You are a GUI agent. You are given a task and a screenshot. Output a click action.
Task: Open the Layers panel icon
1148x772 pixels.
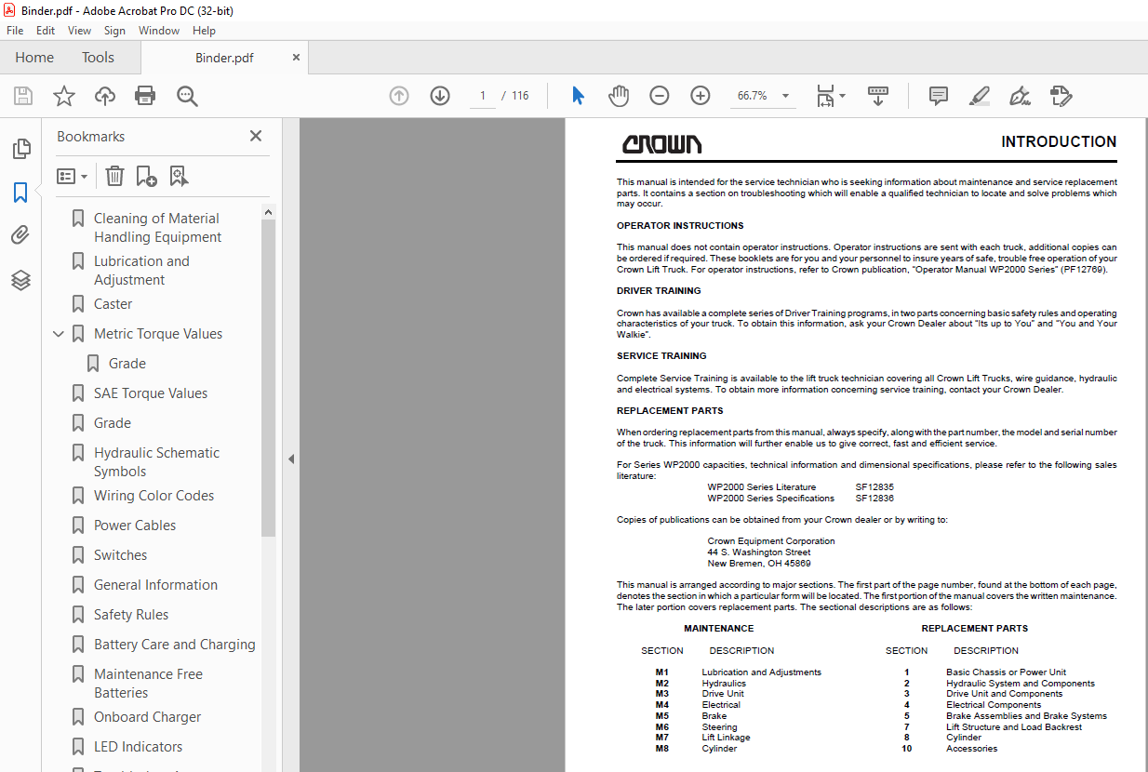coord(20,280)
